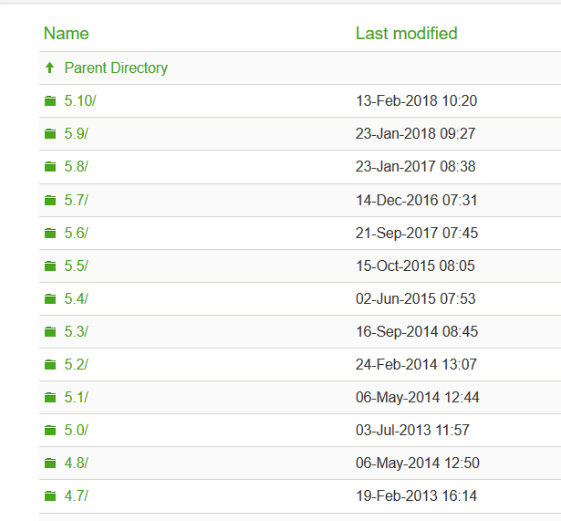
Task: Open the 5.9/ directory link
Action: (x=77, y=134)
